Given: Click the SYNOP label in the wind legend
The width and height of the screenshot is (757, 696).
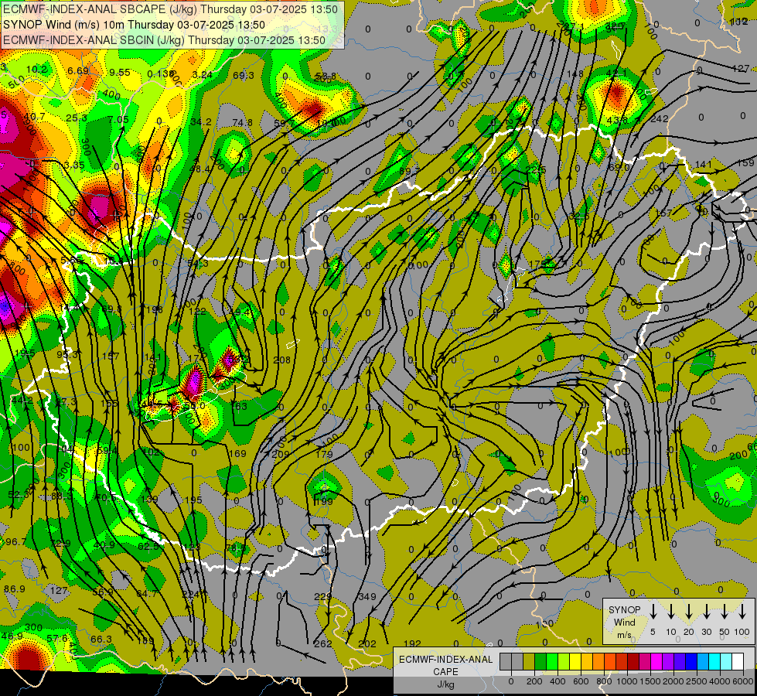Looking at the screenshot, I should (x=624, y=610).
